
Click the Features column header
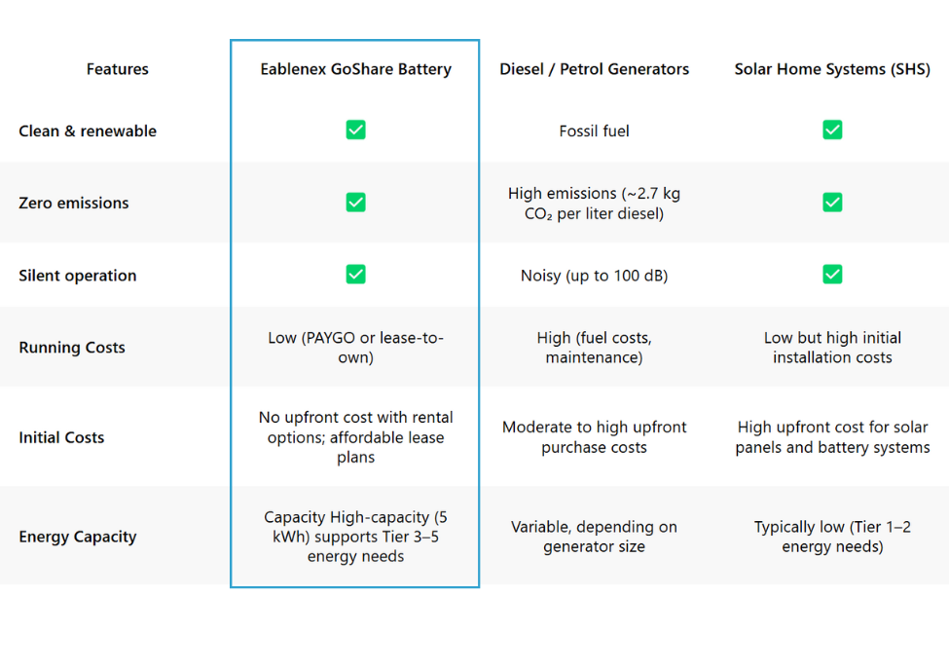coord(118,69)
